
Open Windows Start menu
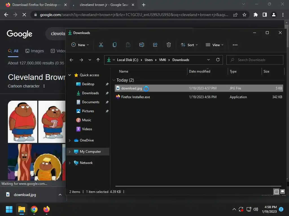(9, 209)
